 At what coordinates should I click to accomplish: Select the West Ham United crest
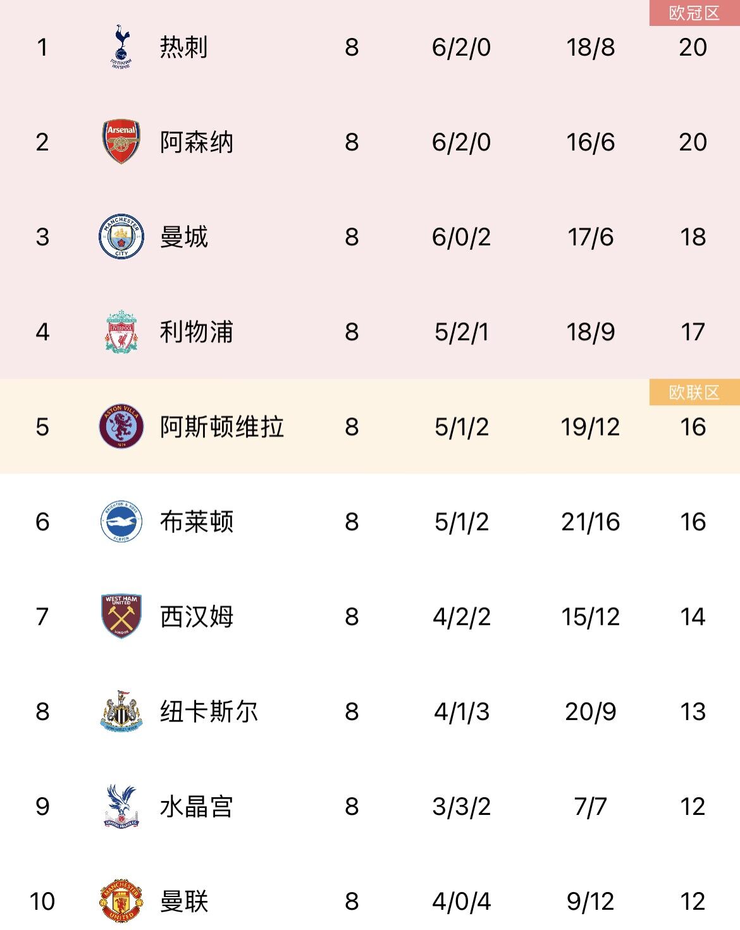[x=121, y=616]
